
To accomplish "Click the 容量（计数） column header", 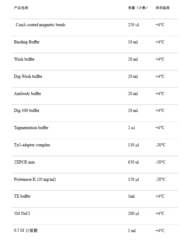I will click(138, 8).
